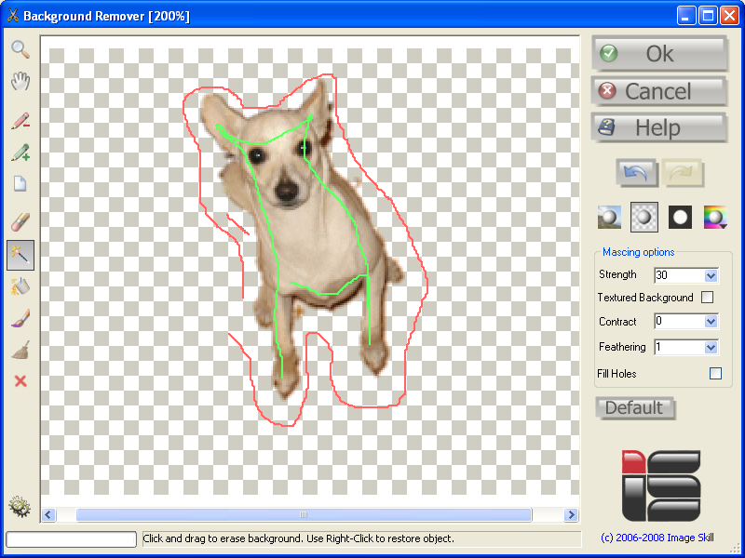Select the magic wand tool
Image resolution: width=745 pixels, height=558 pixels.
tap(20, 255)
